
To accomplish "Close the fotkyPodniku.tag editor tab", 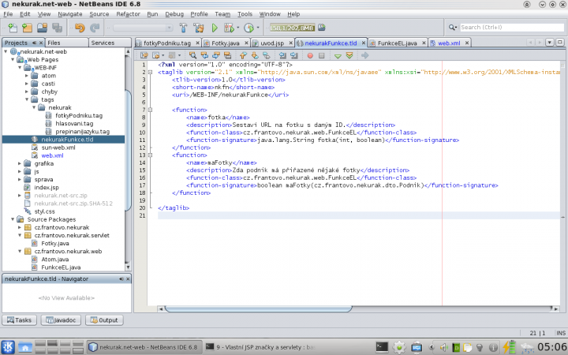I will point(197,43).
